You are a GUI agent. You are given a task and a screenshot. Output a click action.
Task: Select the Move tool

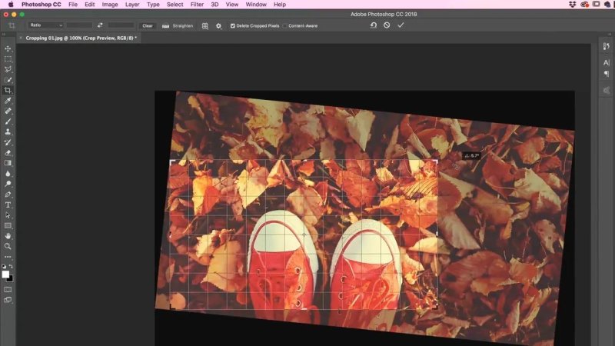[x=8, y=48]
